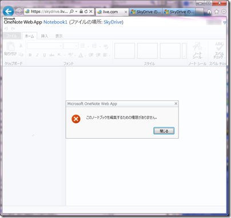The image size is (231, 218).
Task: Expand the highlight color arrow
Action: click(75, 55)
